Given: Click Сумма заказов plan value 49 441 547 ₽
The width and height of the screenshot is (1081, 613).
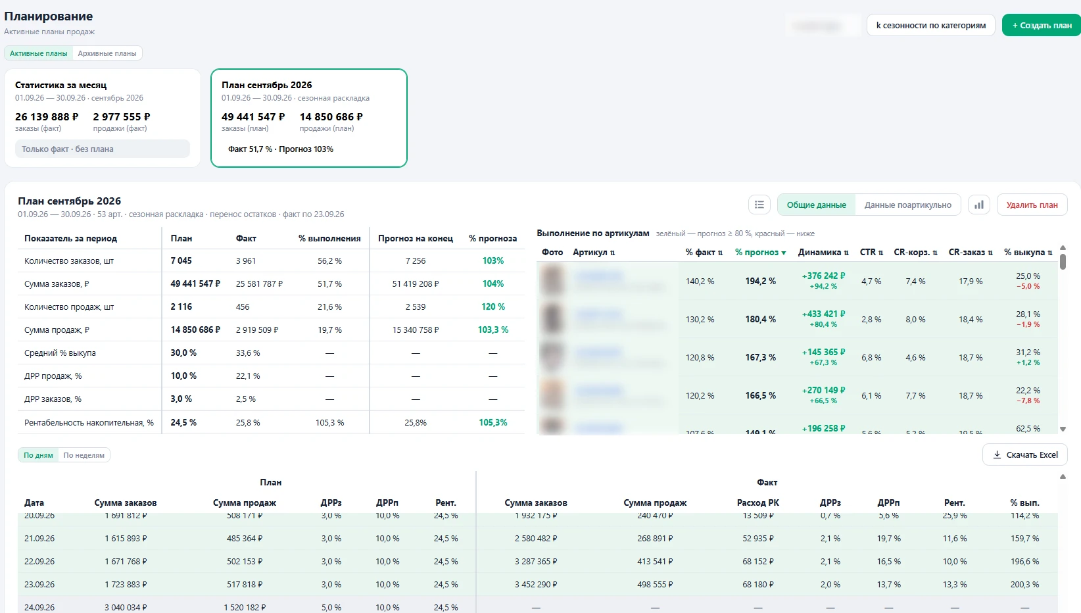Looking at the screenshot, I should tap(195, 283).
